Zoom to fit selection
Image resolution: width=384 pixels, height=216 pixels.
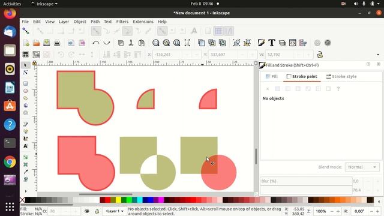(x=156, y=43)
